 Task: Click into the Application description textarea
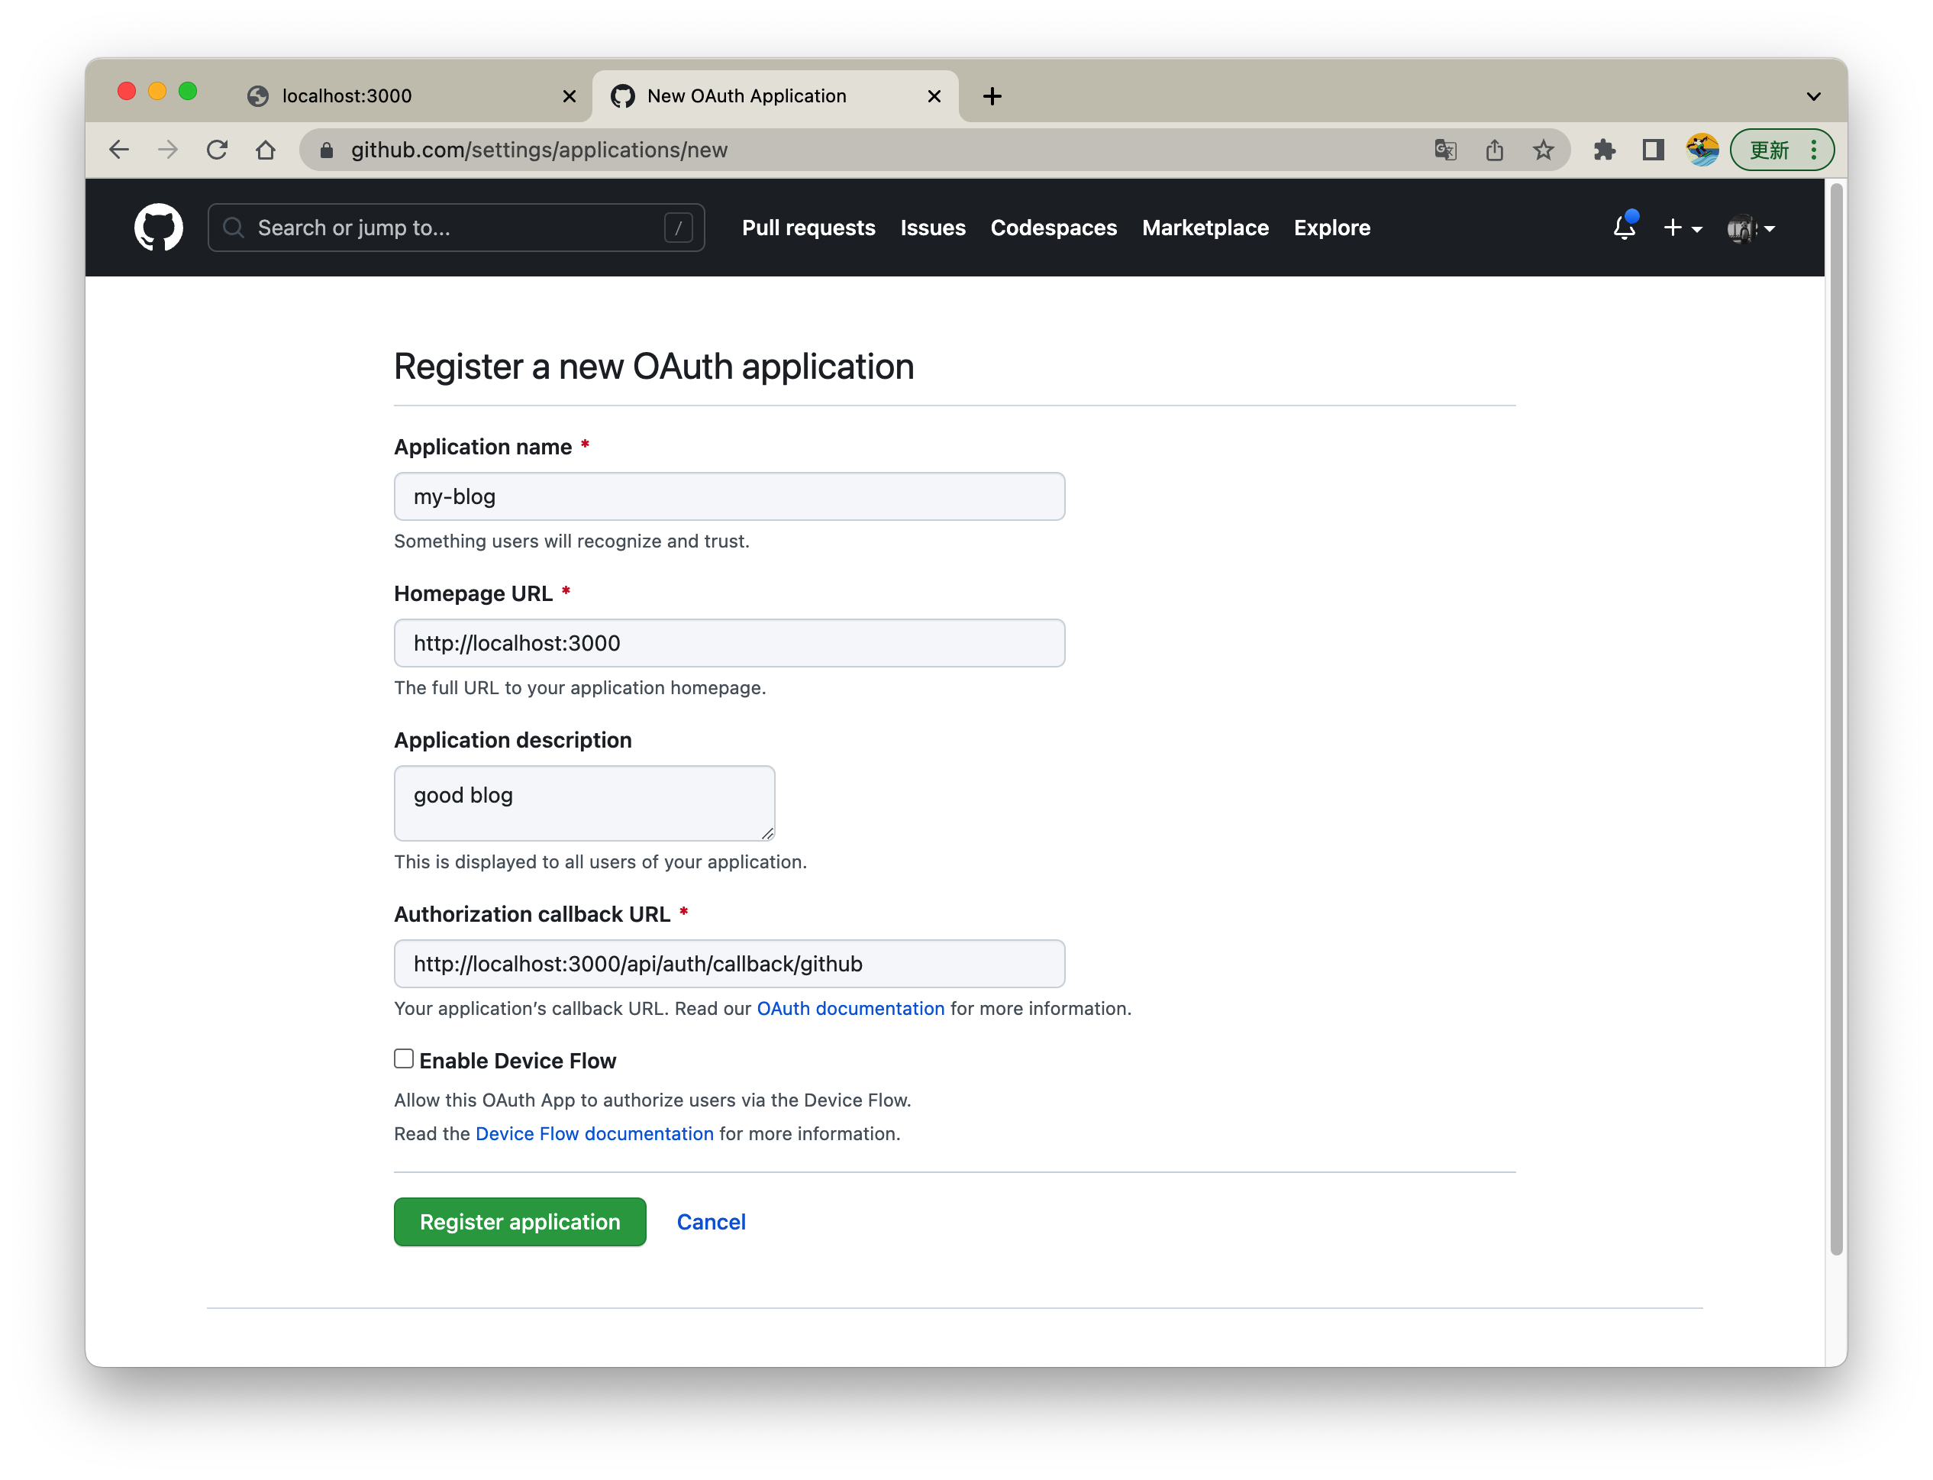pyautogui.click(x=584, y=803)
